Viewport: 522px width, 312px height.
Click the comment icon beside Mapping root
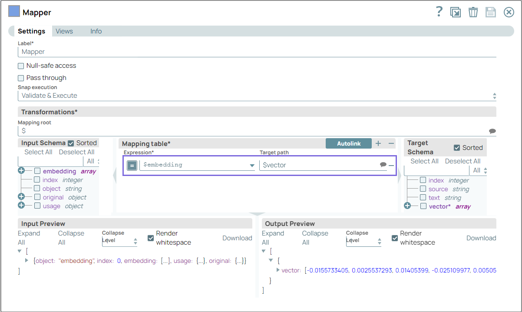[x=492, y=131]
